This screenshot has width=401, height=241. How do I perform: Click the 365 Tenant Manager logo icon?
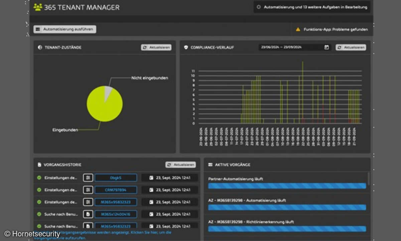pyautogui.click(x=38, y=7)
